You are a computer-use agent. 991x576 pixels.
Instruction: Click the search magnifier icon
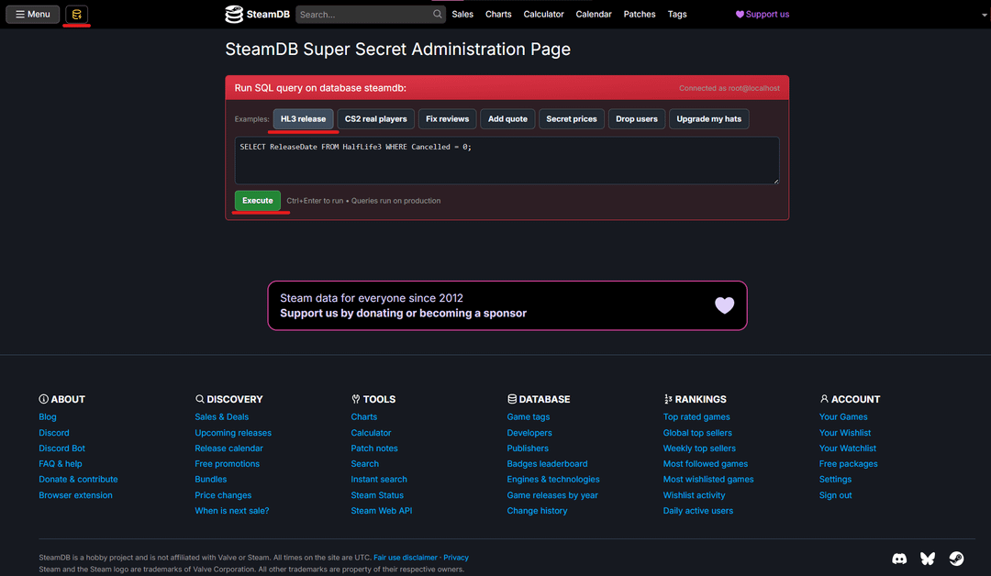point(438,15)
